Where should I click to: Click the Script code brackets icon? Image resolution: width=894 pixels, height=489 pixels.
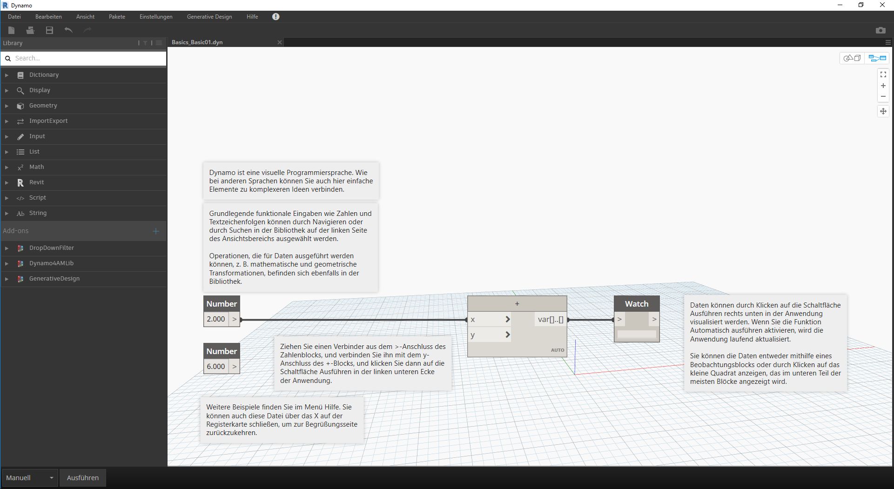20,198
